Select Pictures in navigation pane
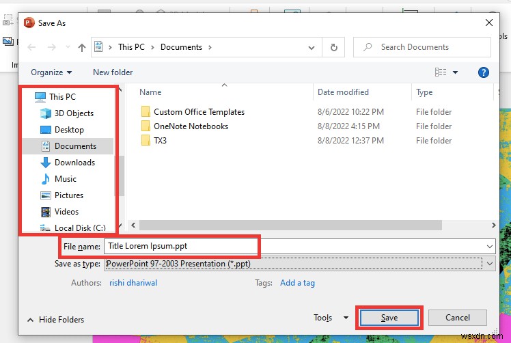Viewport: 511px width, 343px height. pos(69,195)
